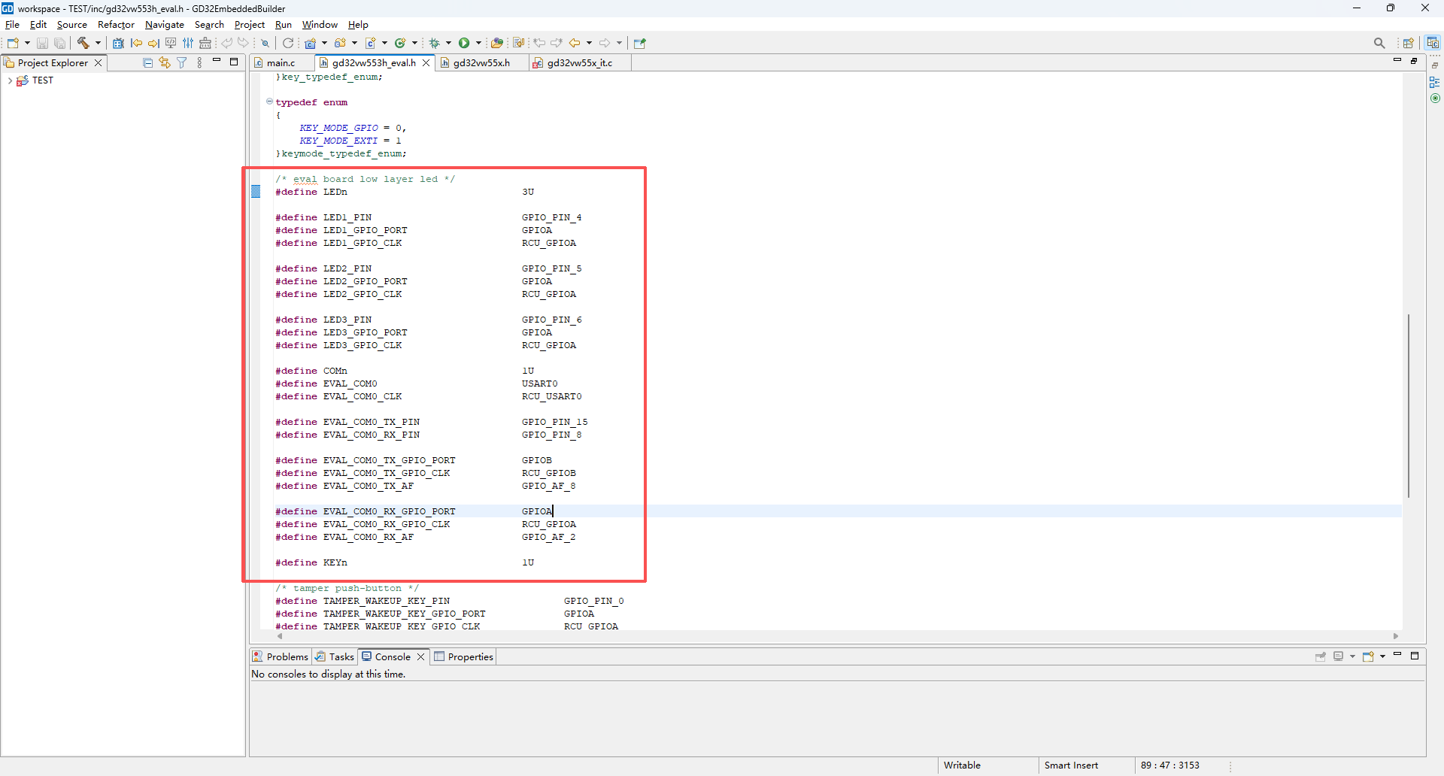1444x776 pixels.
Task: Click the Debug bug icon
Action: pyautogui.click(x=434, y=43)
